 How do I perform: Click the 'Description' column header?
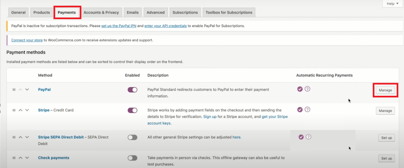pos(158,75)
